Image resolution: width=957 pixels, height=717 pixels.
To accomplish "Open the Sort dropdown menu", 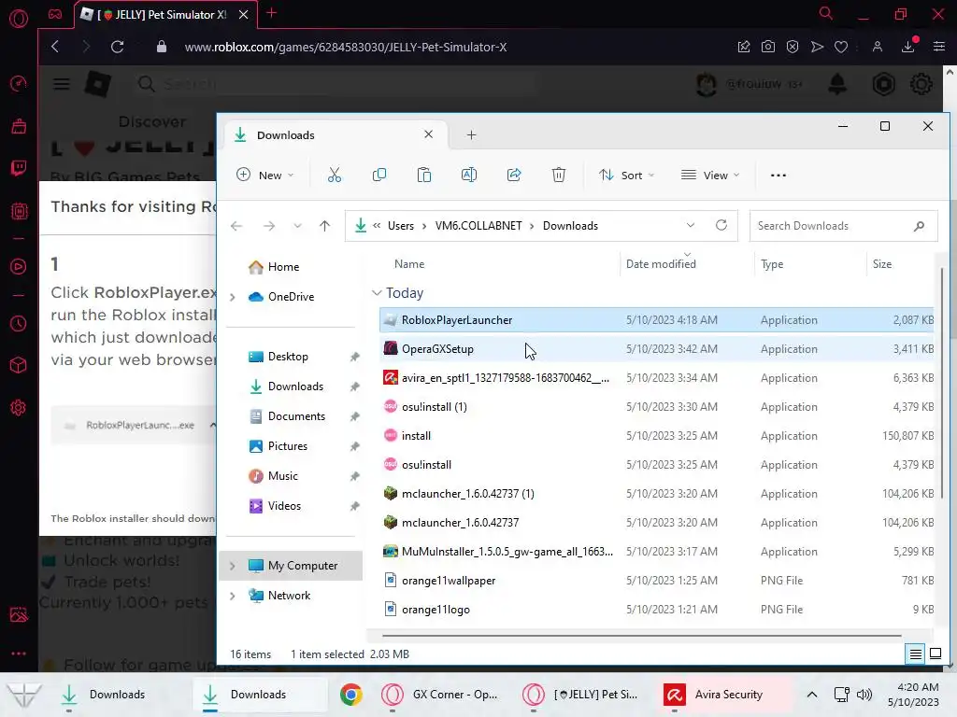I will coord(627,175).
